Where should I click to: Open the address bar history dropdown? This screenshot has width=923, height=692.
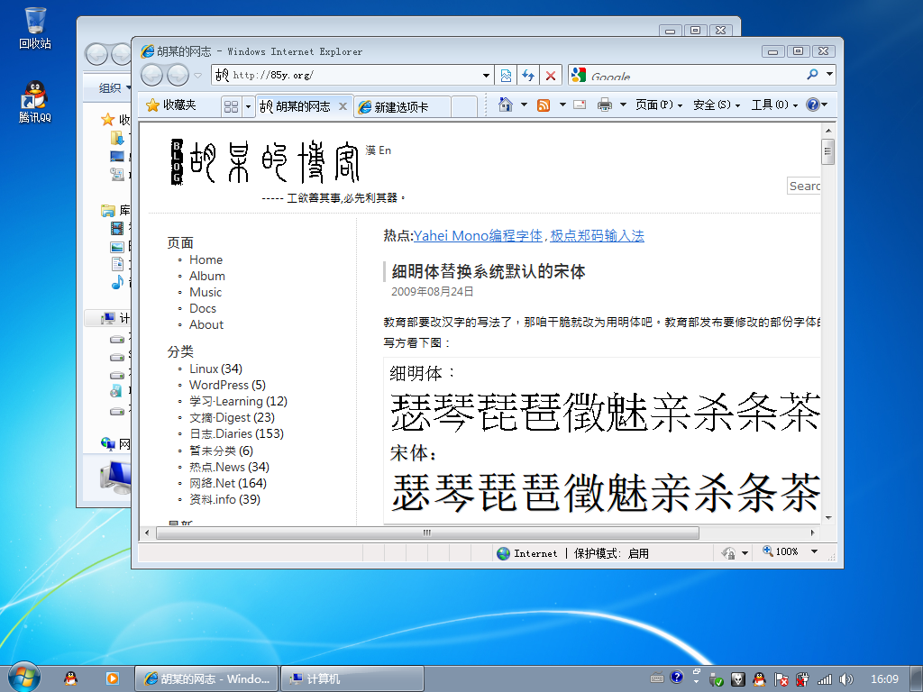(x=486, y=76)
